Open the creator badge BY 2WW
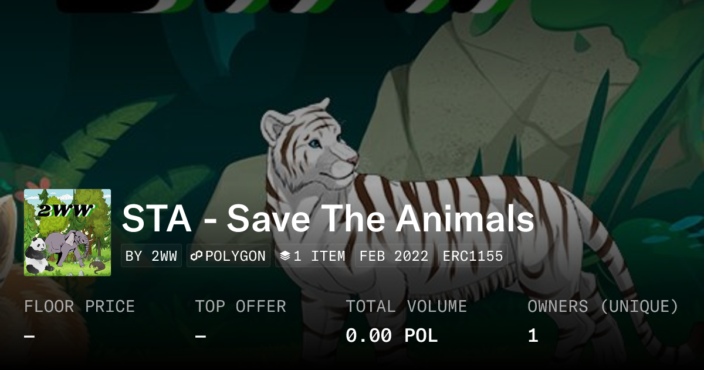Image resolution: width=704 pixels, height=370 pixels. coord(151,256)
